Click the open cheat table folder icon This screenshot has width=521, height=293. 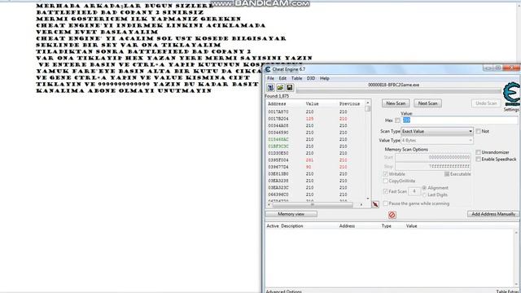(x=280, y=87)
